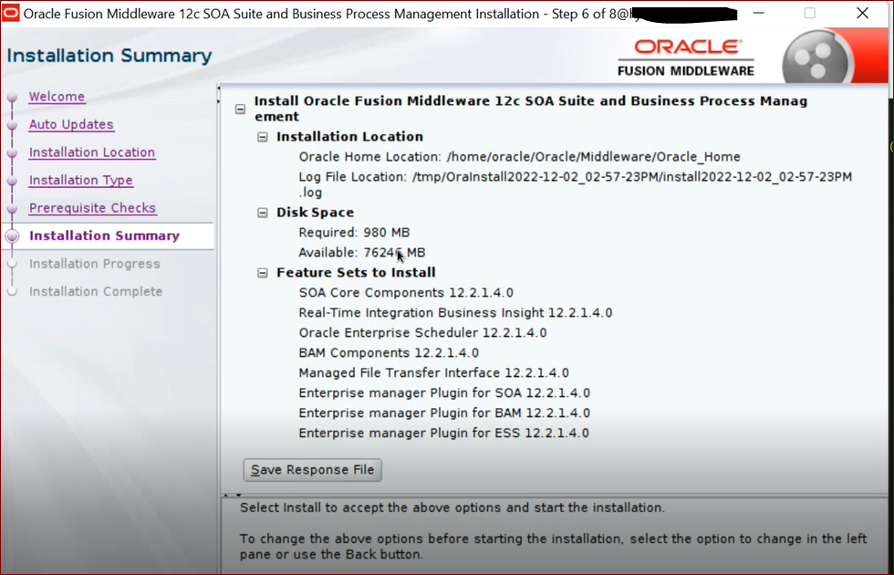
Task: Select Enterprise manager Plugin for BAM
Action: click(x=444, y=413)
